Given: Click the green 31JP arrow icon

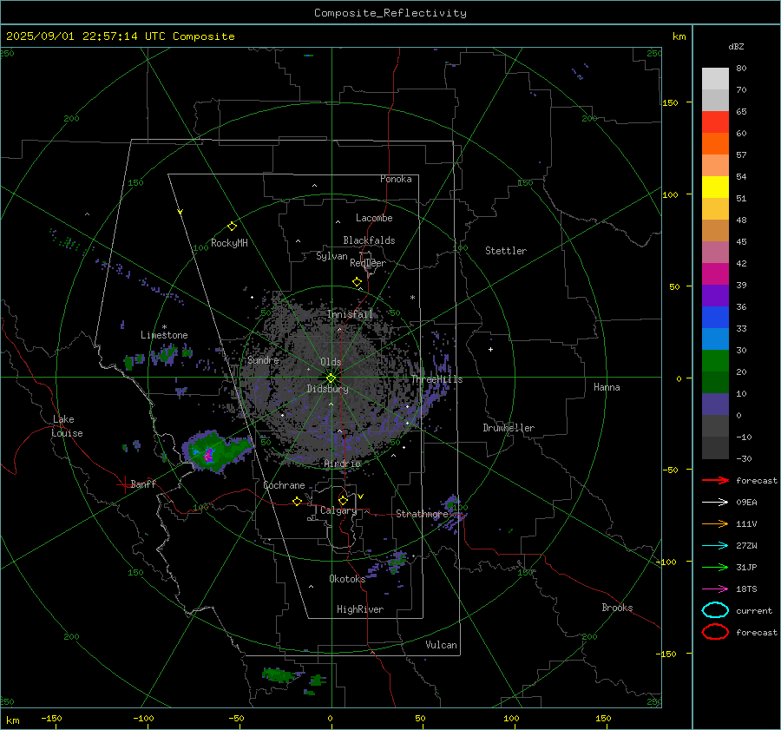Looking at the screenshot, I should point(715,567).
